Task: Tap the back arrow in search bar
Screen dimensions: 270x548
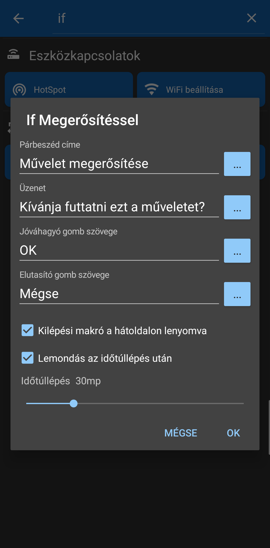Action: 18,18
